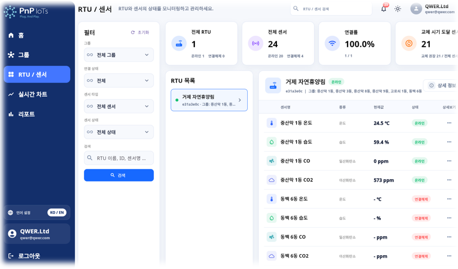Click the blue 검색 button
Screen dimensions: 458x269
119,175
